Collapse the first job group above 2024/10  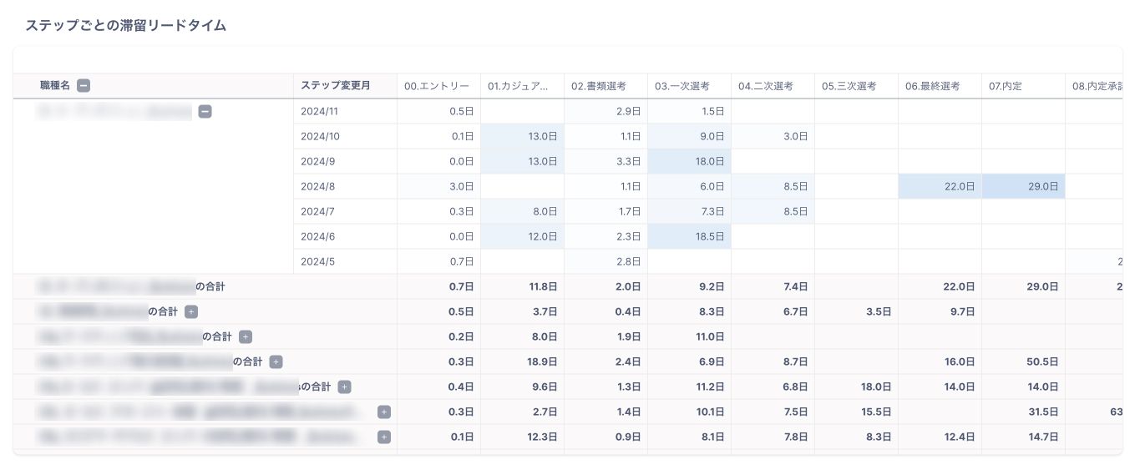tap(205, 111)
